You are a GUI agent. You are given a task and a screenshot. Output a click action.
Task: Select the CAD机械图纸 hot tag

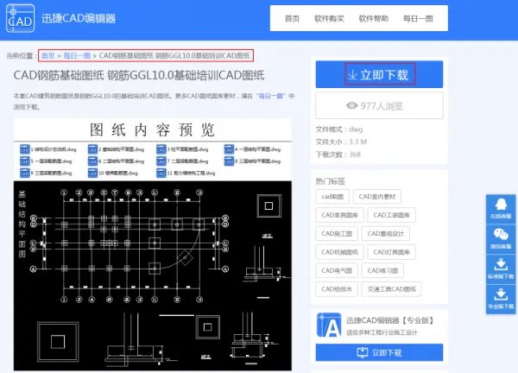[x=339, y=252]
